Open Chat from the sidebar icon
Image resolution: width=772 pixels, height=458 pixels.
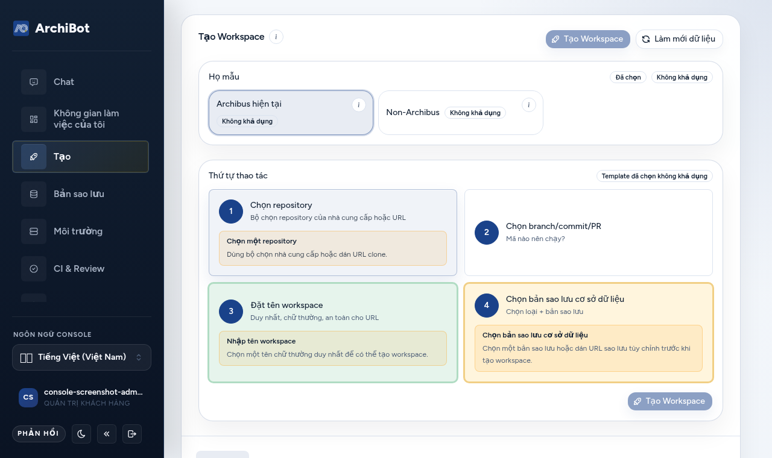click(34, 82)
